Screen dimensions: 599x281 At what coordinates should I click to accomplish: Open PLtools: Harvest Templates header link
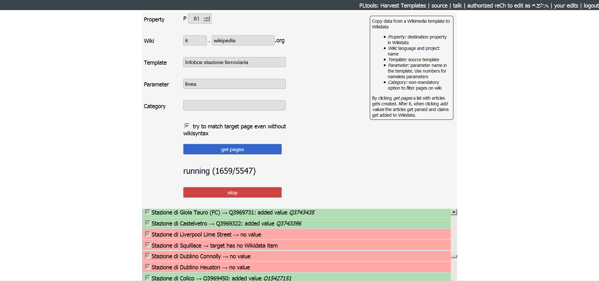point(392,6)
